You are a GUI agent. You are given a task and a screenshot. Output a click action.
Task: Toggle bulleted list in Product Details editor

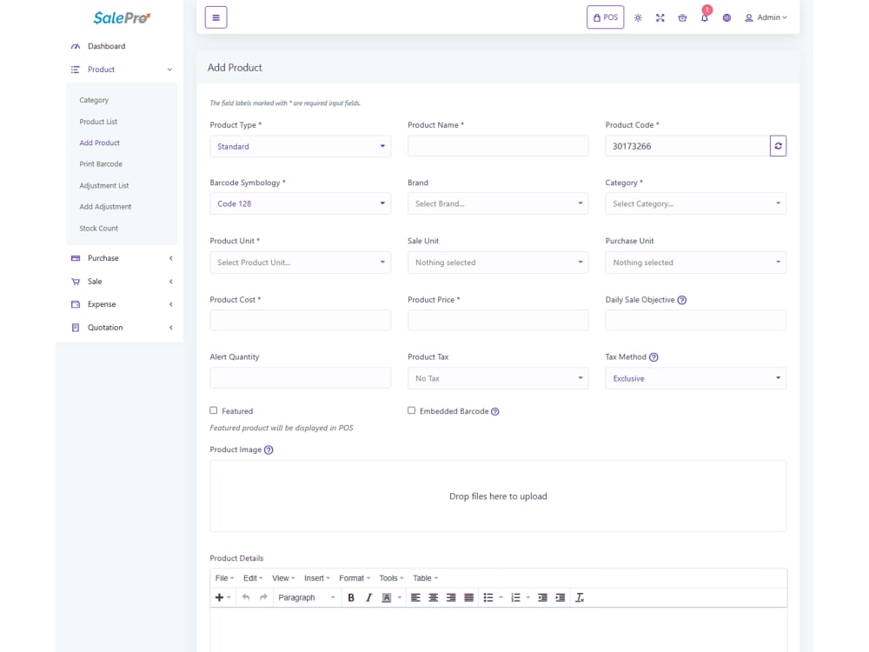click(x=488, y=597)
